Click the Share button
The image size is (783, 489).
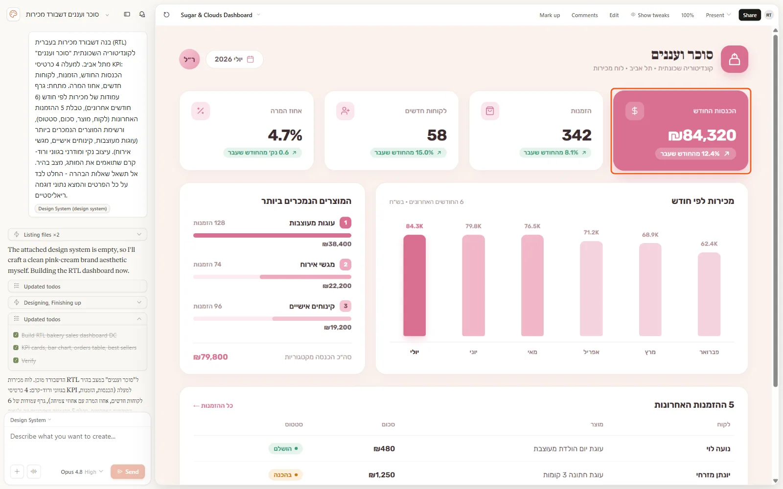point(749,15)
